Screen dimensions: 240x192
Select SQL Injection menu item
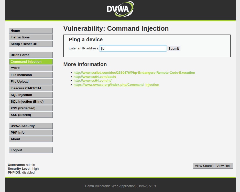click(31, 95)
